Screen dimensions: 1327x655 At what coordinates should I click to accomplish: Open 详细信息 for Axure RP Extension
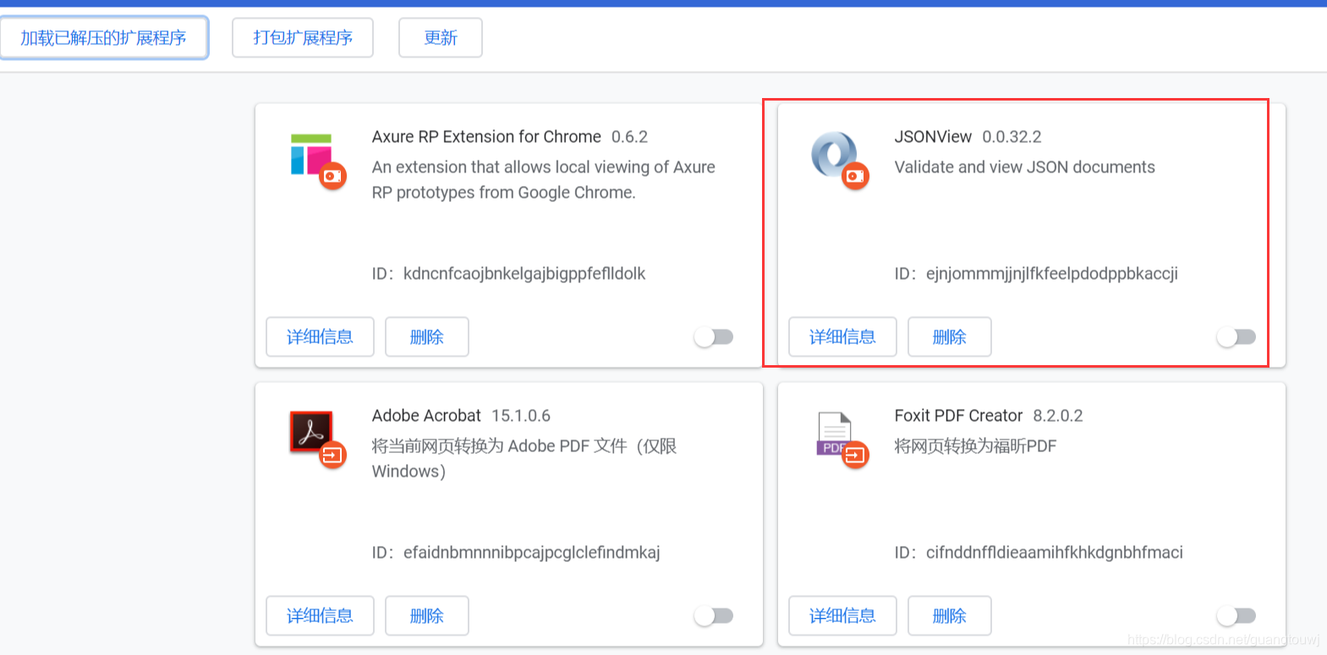click(x=320, y=337)
